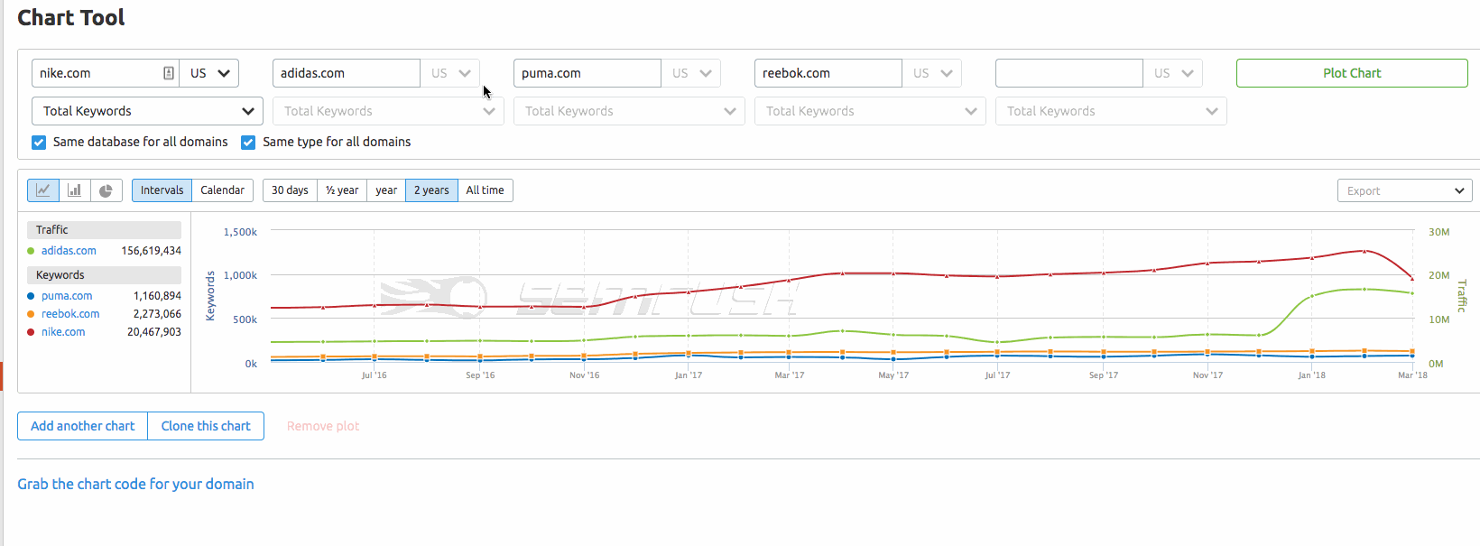Screen dimensions: 1480x546
Task: Click the reebok.com legend link
Action: (x=70, y=314)
